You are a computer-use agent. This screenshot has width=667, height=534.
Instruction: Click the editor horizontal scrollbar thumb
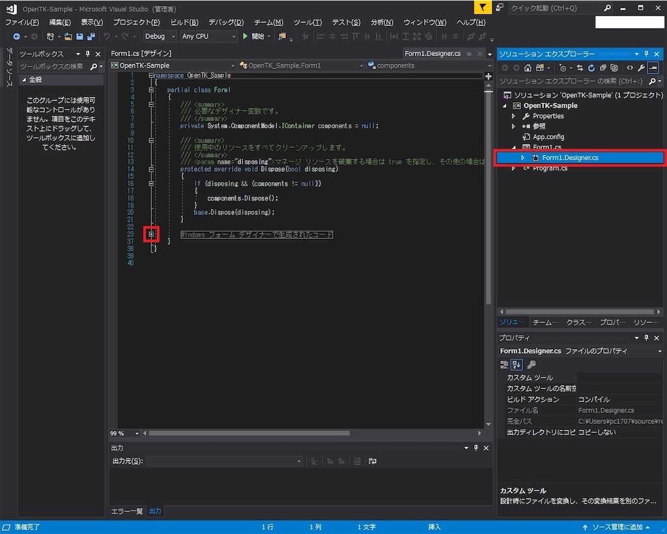tap(249, 433)
